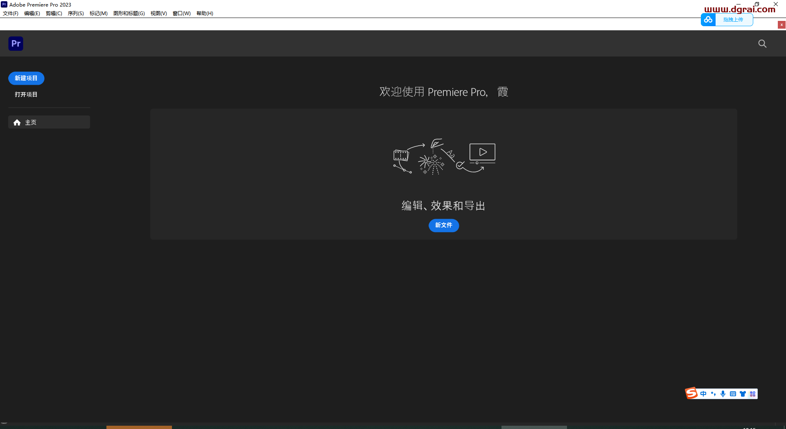
Task: Click the 新建项目 button
Action: tap(26, 78)
